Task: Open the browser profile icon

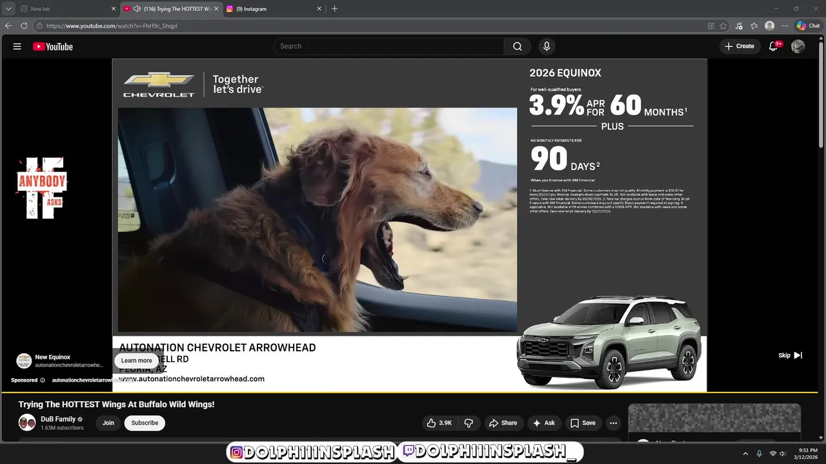Action: tap(769, 26)
